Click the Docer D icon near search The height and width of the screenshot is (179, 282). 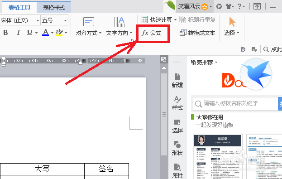[x=243, y=49]
